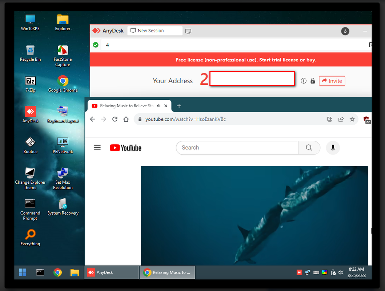
Task: Launch FastStone Capture from desktop
Action: (63, 56)
